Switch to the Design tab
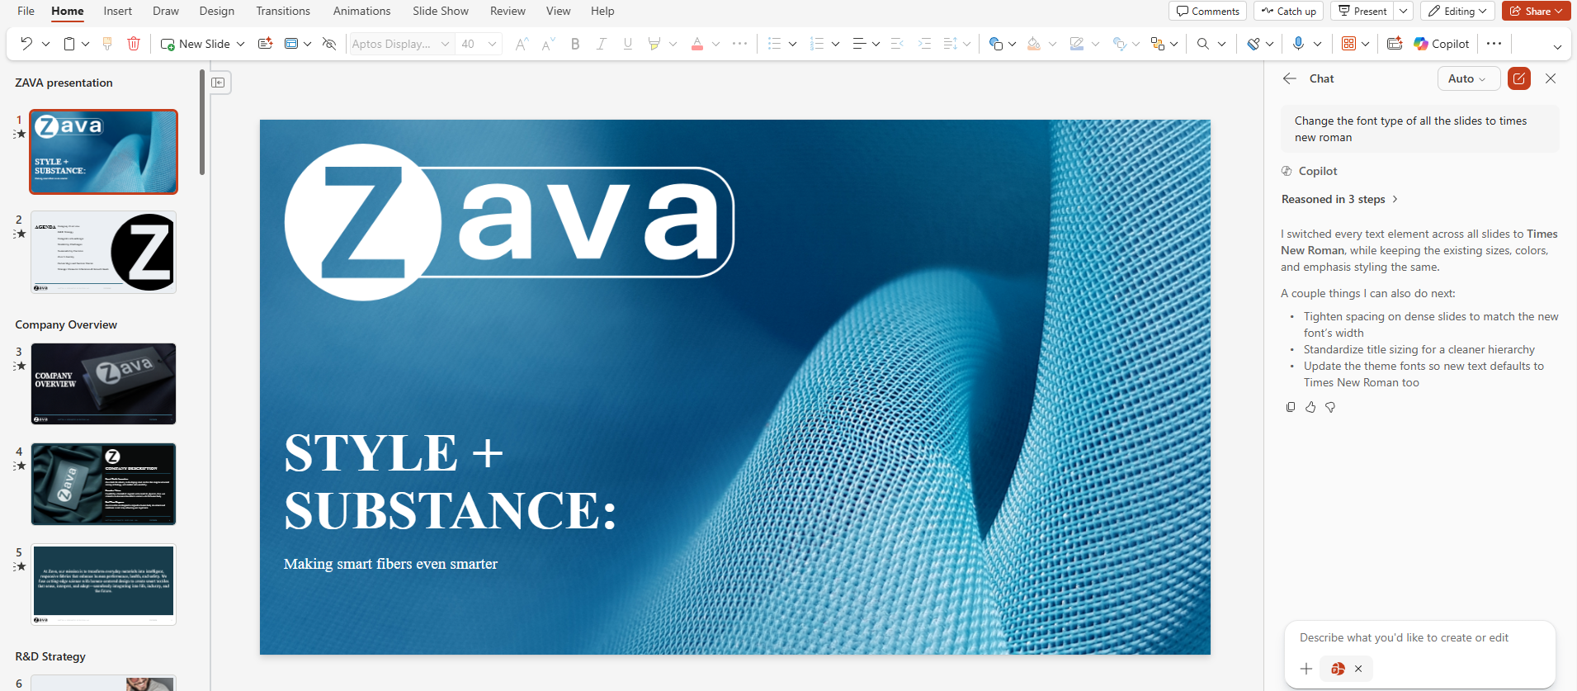This screenshot has width=1577, height=691. click(x=217, y=11)
